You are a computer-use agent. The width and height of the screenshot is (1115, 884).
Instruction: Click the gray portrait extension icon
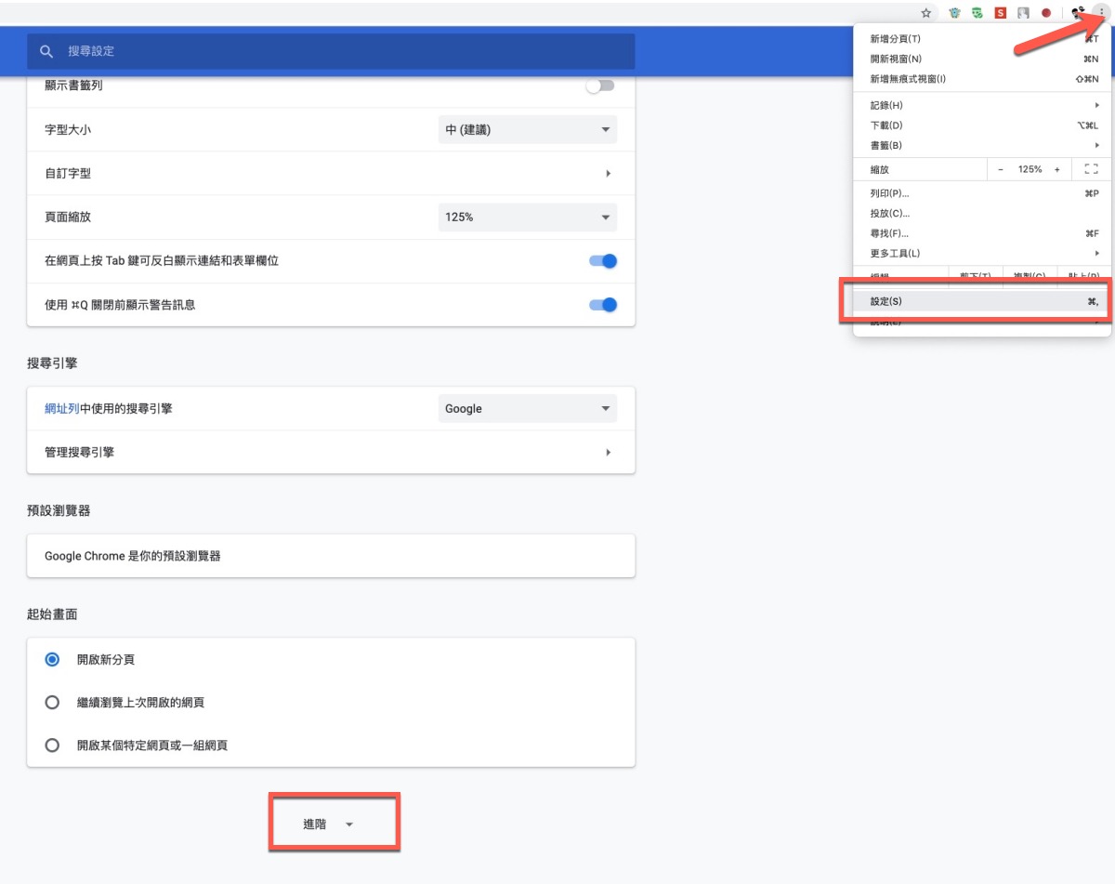[1024, 13]
